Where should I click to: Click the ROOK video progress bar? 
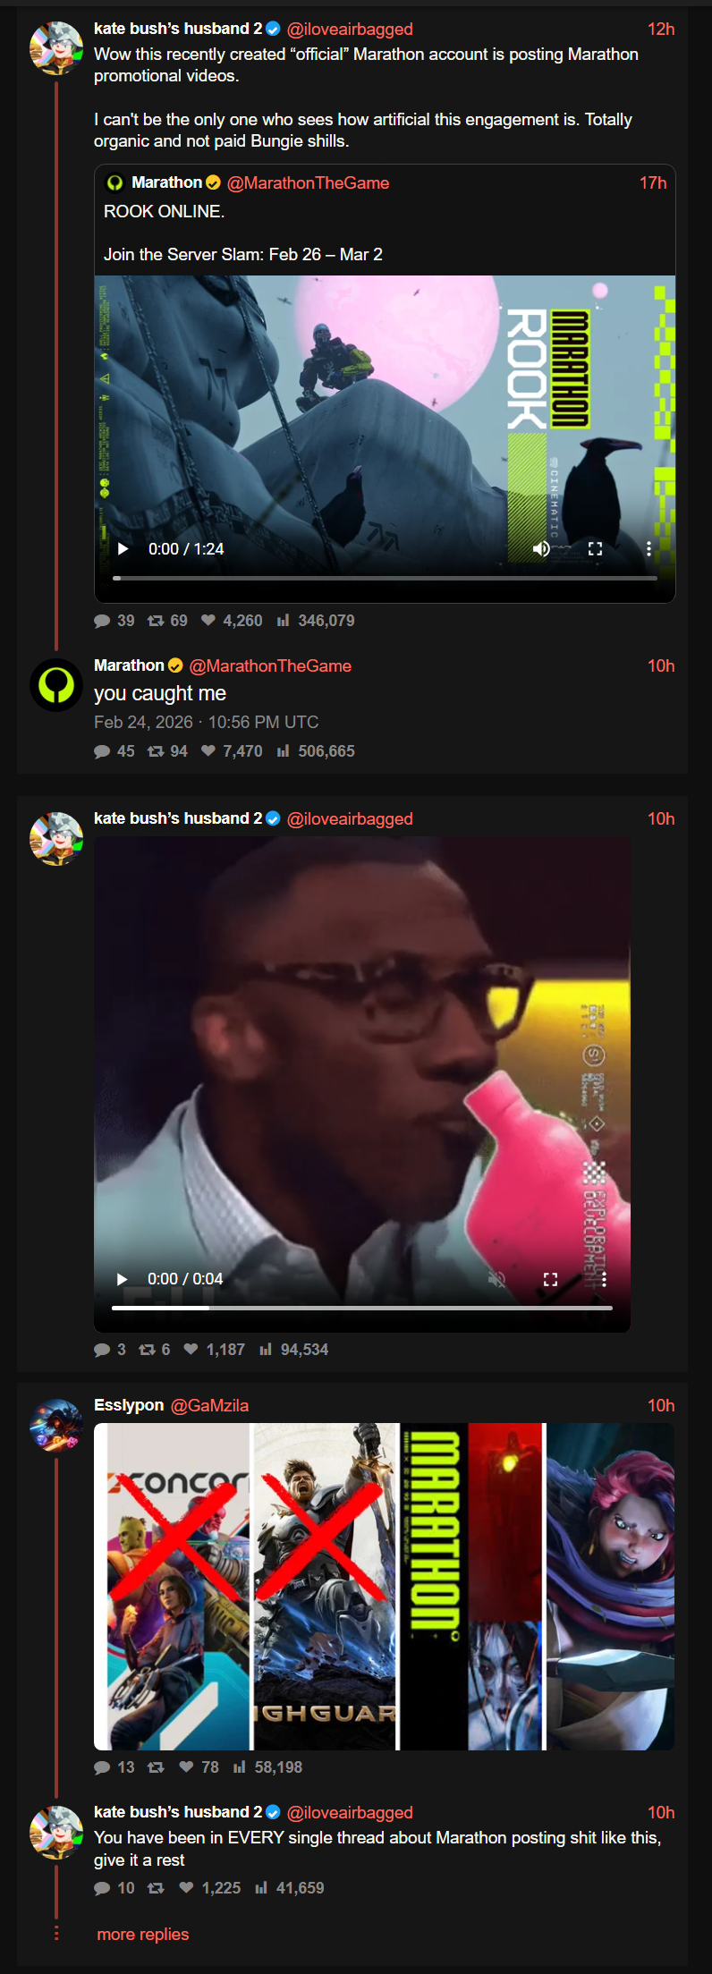point(385,578)
